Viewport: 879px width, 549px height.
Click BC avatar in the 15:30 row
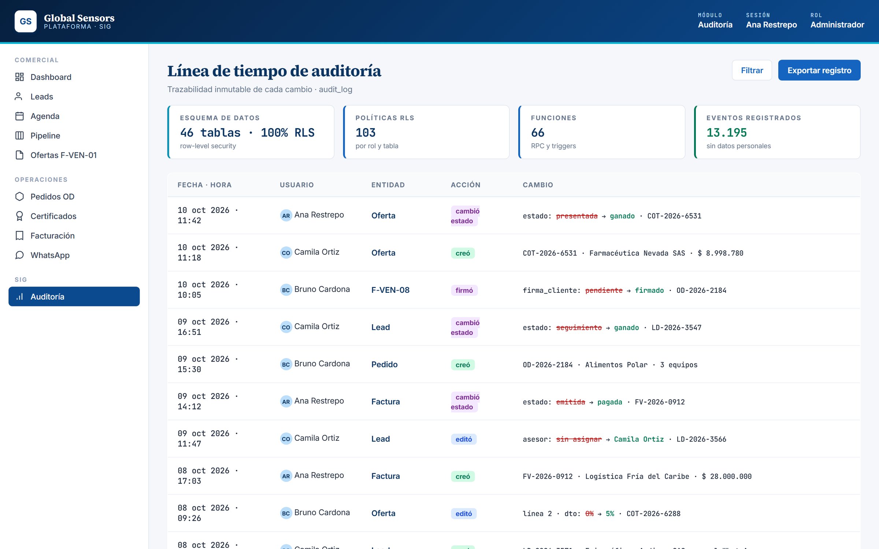[286, 364]
